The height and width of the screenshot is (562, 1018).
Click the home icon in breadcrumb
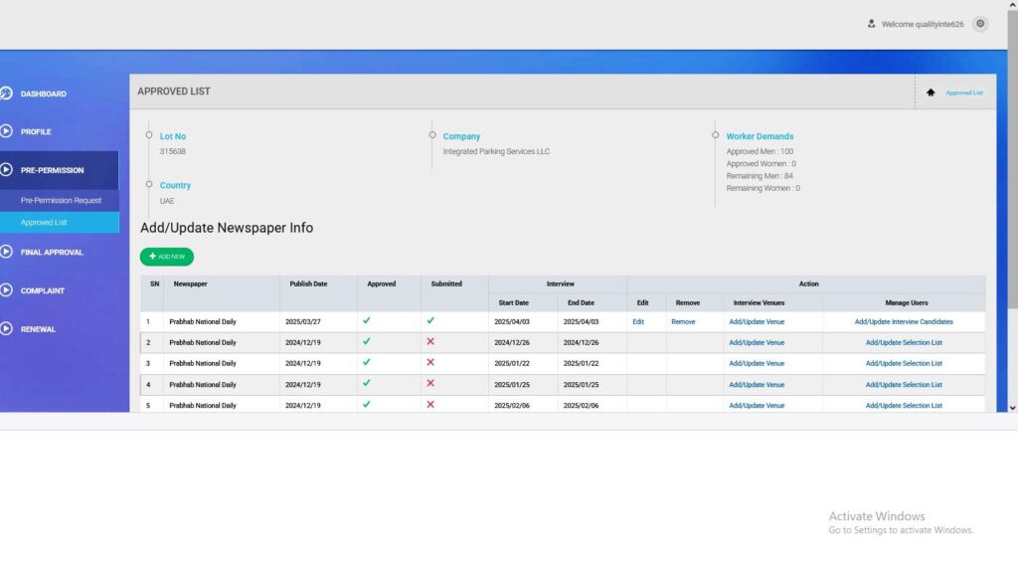point(931,93)
